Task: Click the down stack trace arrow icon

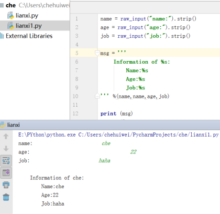Action: click(x=6, y=148)
